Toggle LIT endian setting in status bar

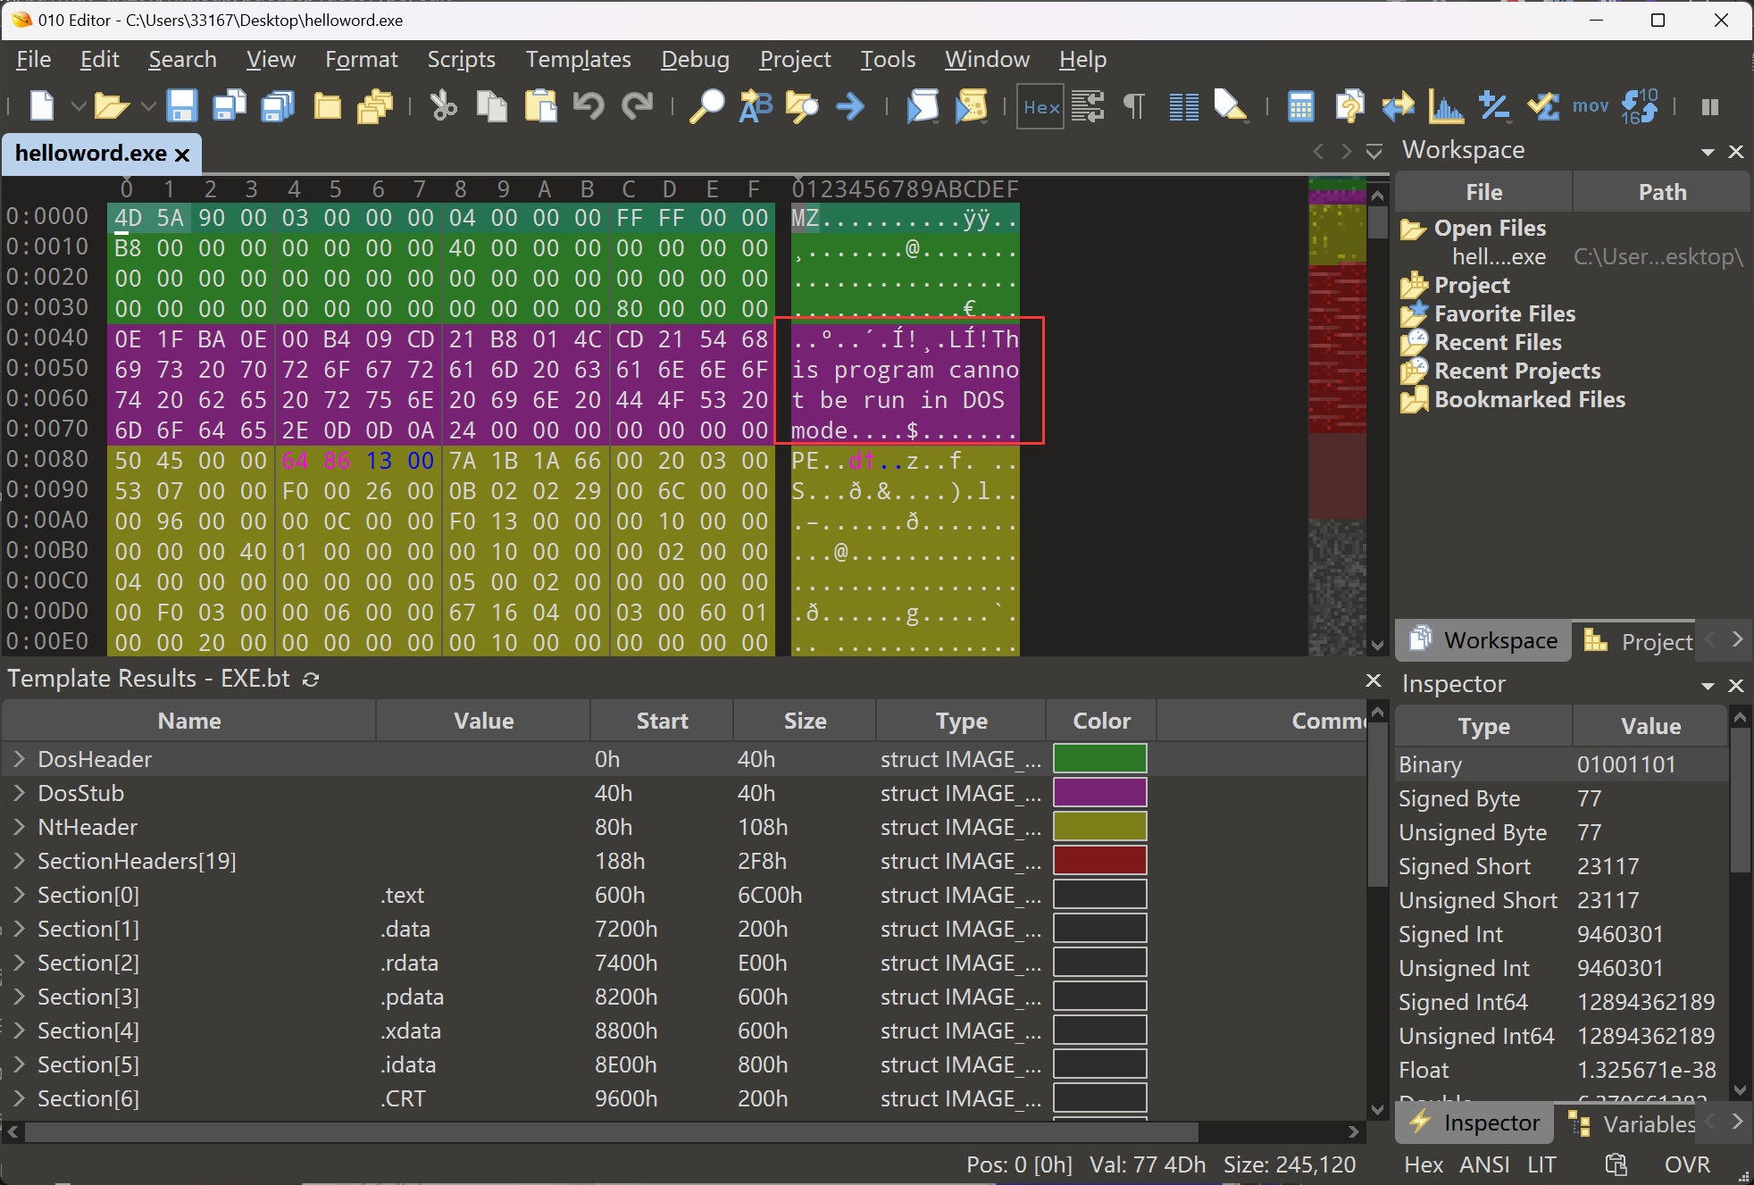(x=1541, y=1164)
